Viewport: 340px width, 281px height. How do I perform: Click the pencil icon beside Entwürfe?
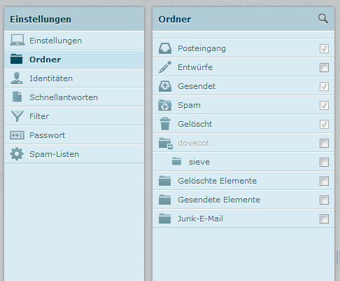click(165, 67)
